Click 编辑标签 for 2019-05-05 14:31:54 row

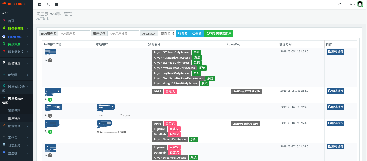(x=336, y=91)
